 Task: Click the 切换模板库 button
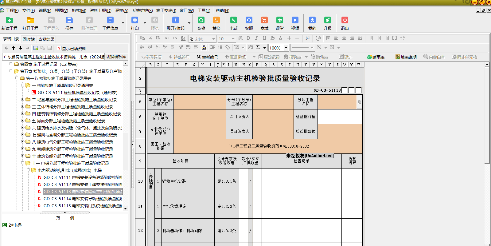coord(116,57)
